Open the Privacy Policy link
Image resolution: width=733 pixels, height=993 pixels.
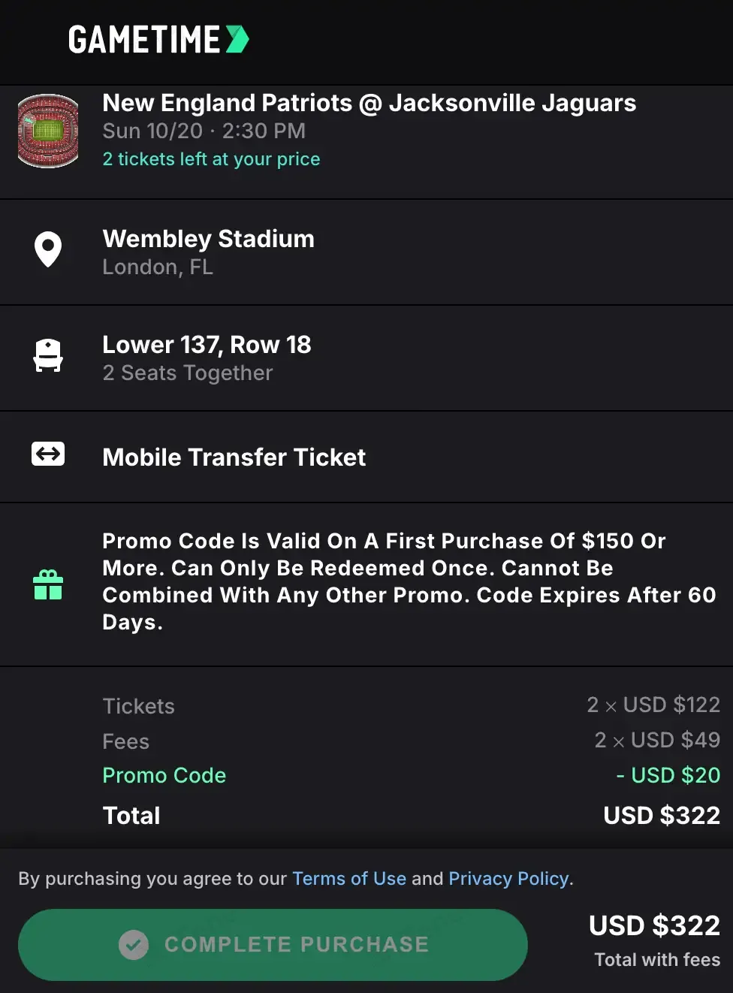[x=508, y=879]
